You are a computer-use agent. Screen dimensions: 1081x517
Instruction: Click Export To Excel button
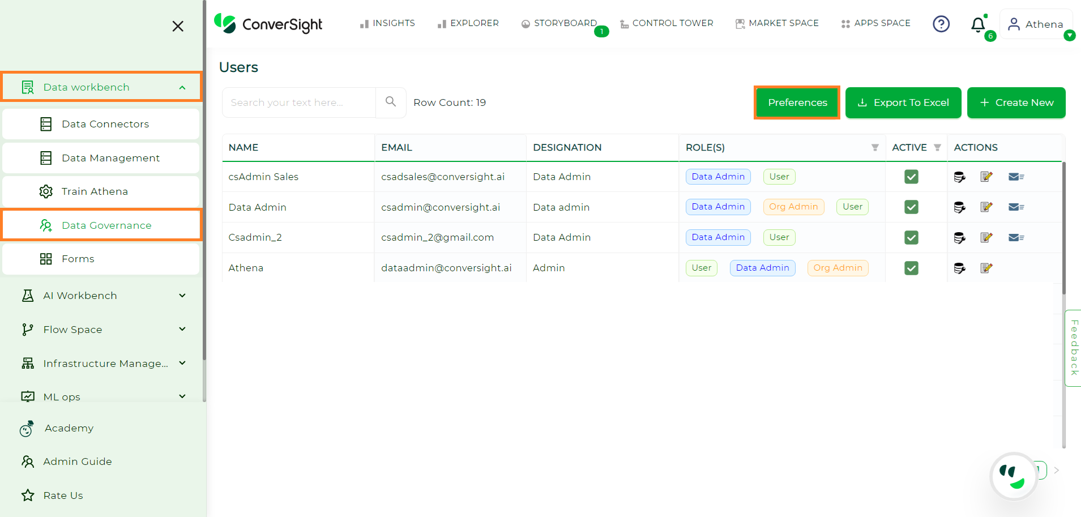903,102
